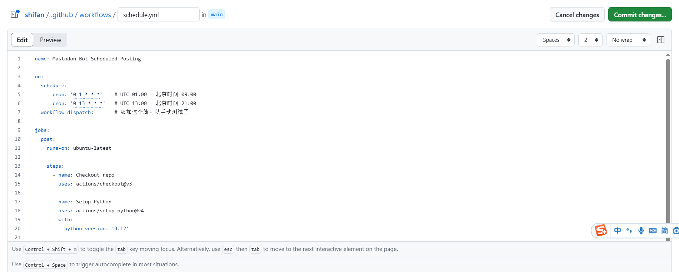Open the shifan repository breadcrumb link
Image resolution: width=679 pixels, height=272 pixels.
coord(35,15)
